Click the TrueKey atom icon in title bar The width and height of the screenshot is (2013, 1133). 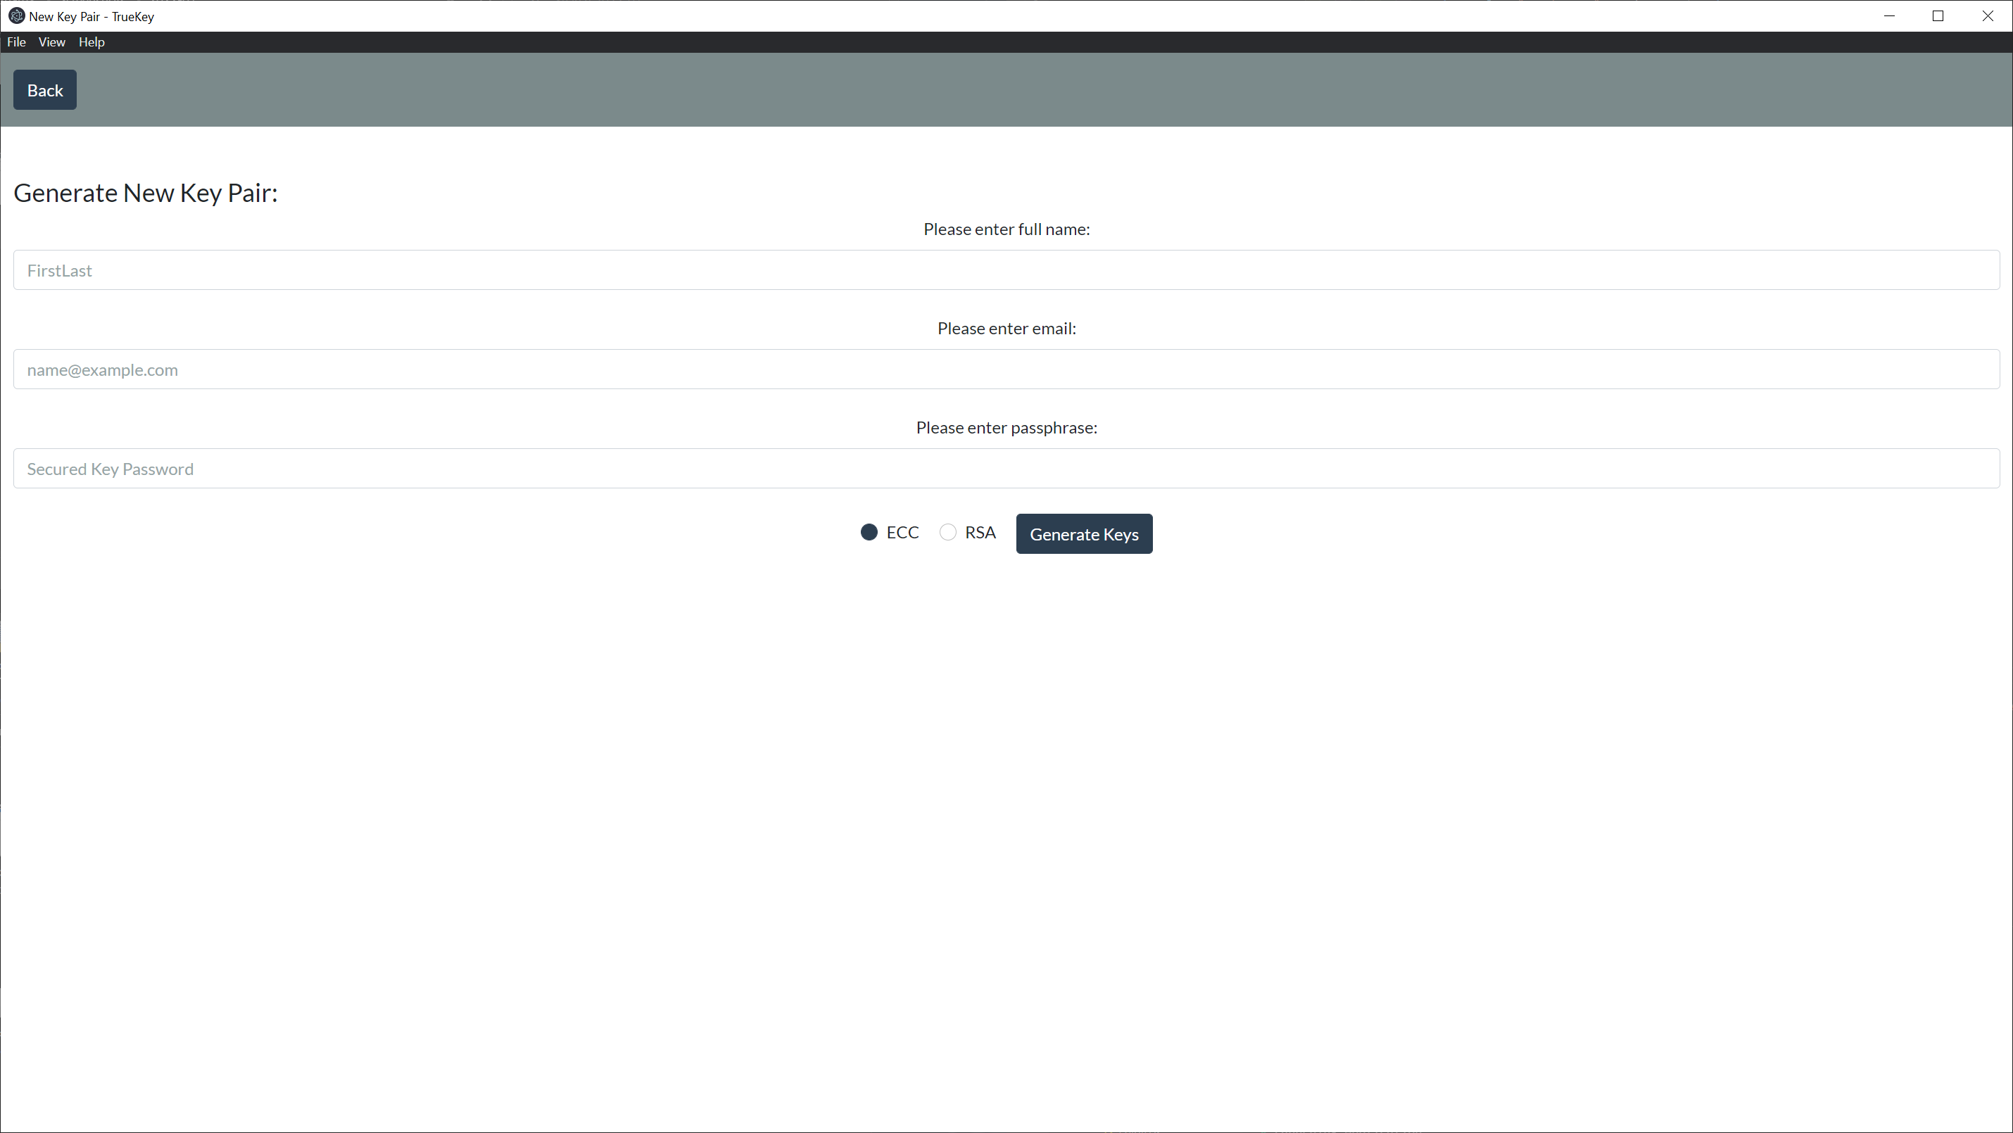[x=15, y=15]
